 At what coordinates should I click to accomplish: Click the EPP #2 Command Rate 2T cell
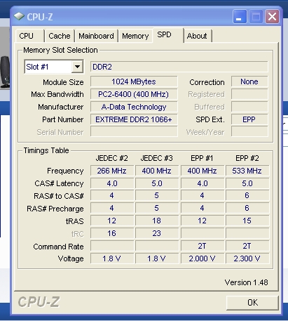[x=247, y=246]
